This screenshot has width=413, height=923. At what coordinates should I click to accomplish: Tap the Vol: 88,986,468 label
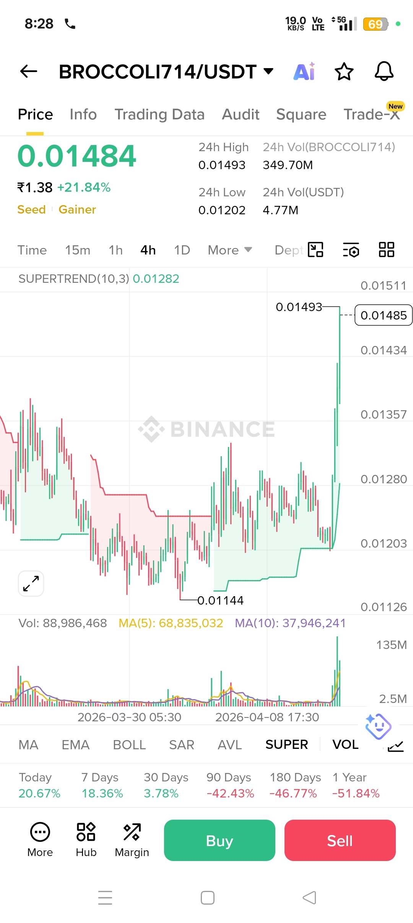point(63,623)
